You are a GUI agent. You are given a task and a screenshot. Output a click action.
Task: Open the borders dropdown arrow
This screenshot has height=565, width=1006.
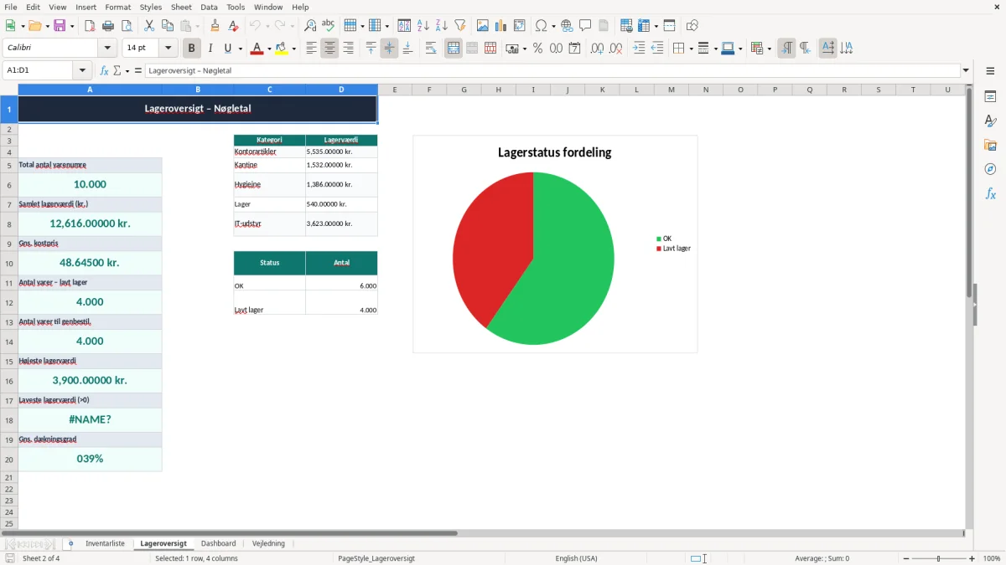coord(690,49)
